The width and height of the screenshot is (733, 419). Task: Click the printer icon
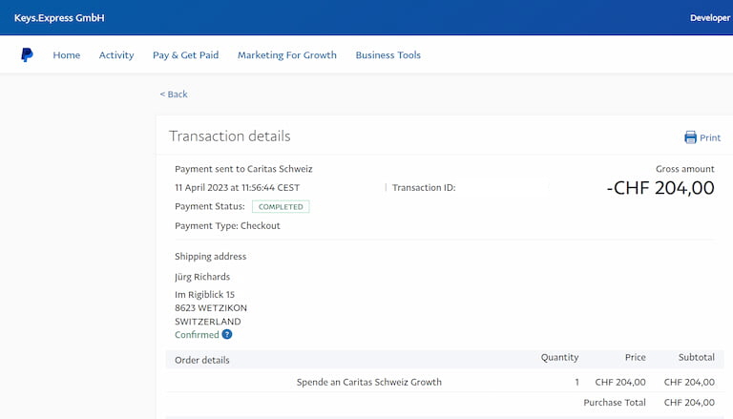coord(690,137)
